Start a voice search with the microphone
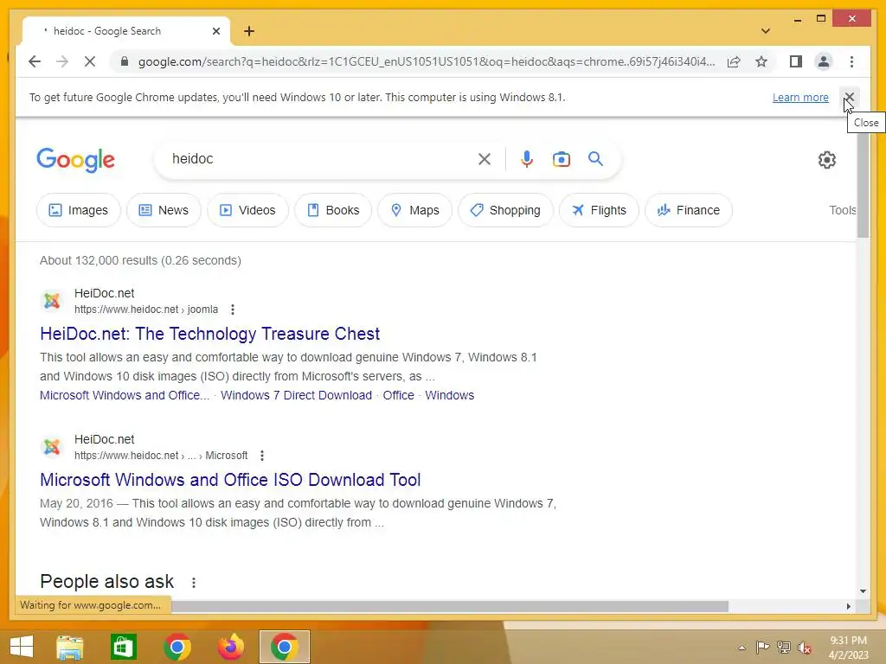This screenshot has width=886, height=664. click(527, 159)
